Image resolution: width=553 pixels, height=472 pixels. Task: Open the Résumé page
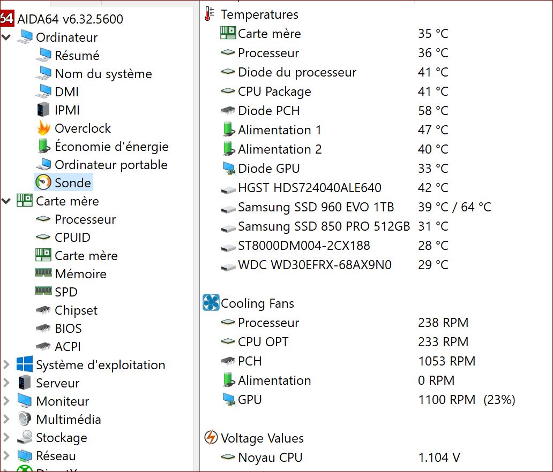[77, 55]
